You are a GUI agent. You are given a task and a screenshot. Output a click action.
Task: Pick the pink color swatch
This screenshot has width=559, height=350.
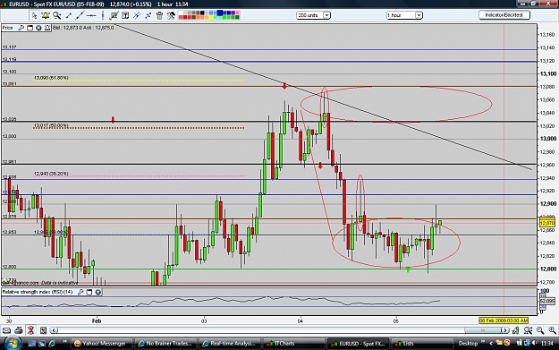(238, 13)
